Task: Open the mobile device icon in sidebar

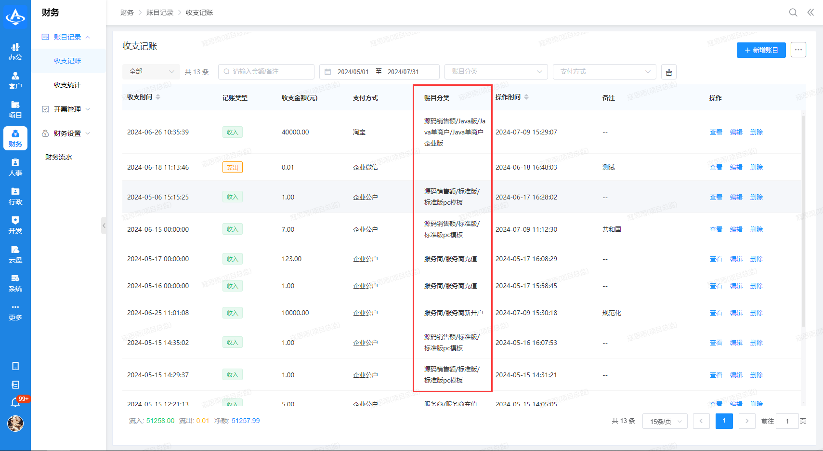Action: [x=15, y=366]
